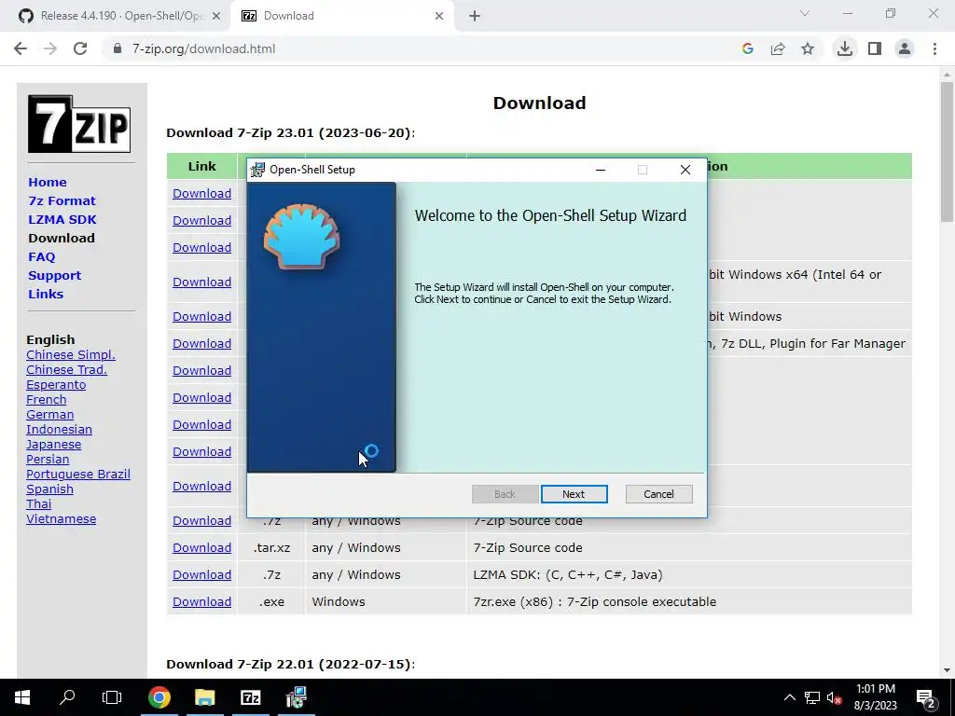Show hidden tray icons chevron
955x716 pixels.
[789, 697]
